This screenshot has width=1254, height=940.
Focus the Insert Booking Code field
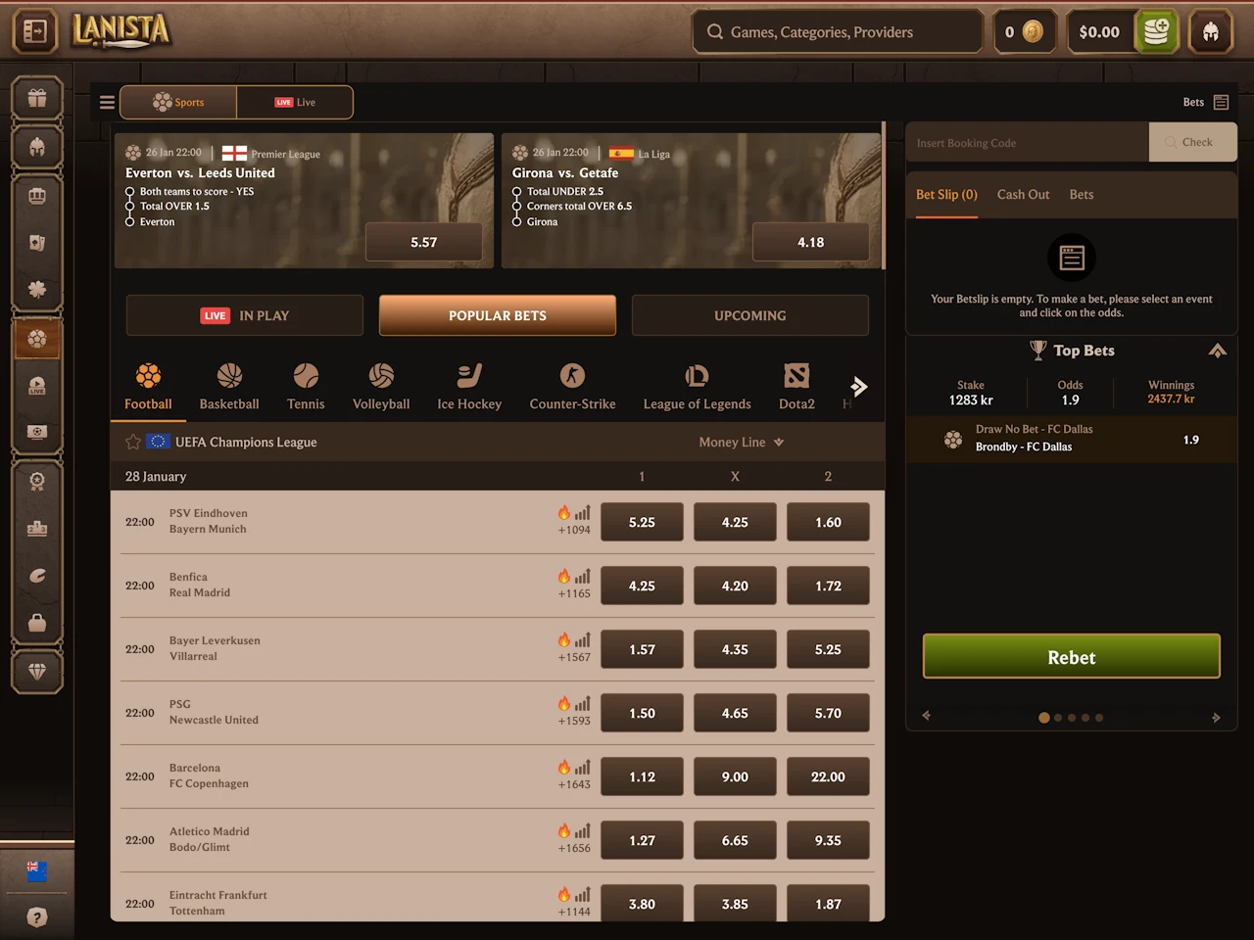coord(1027,143)
